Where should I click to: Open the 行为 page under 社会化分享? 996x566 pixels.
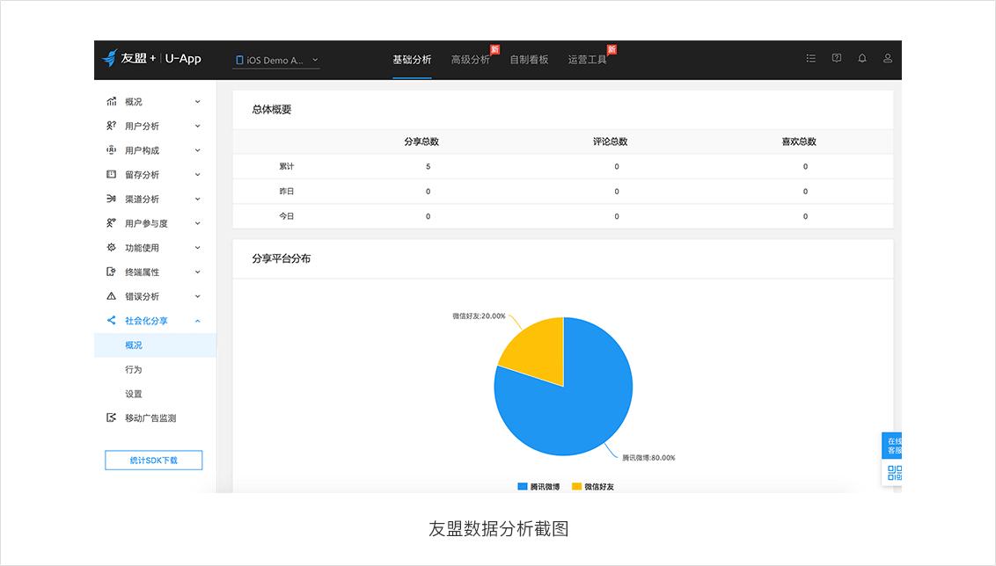click(134, 369)
